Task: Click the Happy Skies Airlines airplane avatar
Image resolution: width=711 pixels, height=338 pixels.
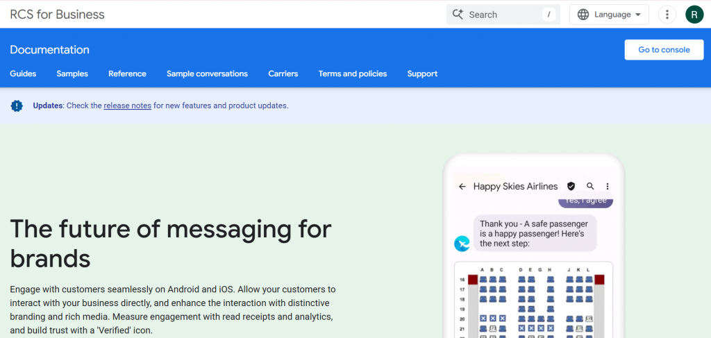Action: pos(462,244)
